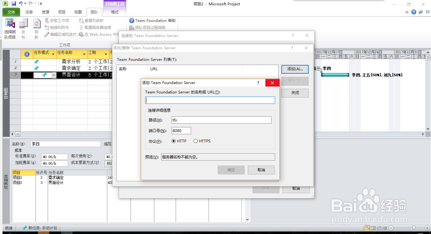The image size is (431, 234).
Task: Click pin icon in row 2 task mode
Action: click(36, 68)
